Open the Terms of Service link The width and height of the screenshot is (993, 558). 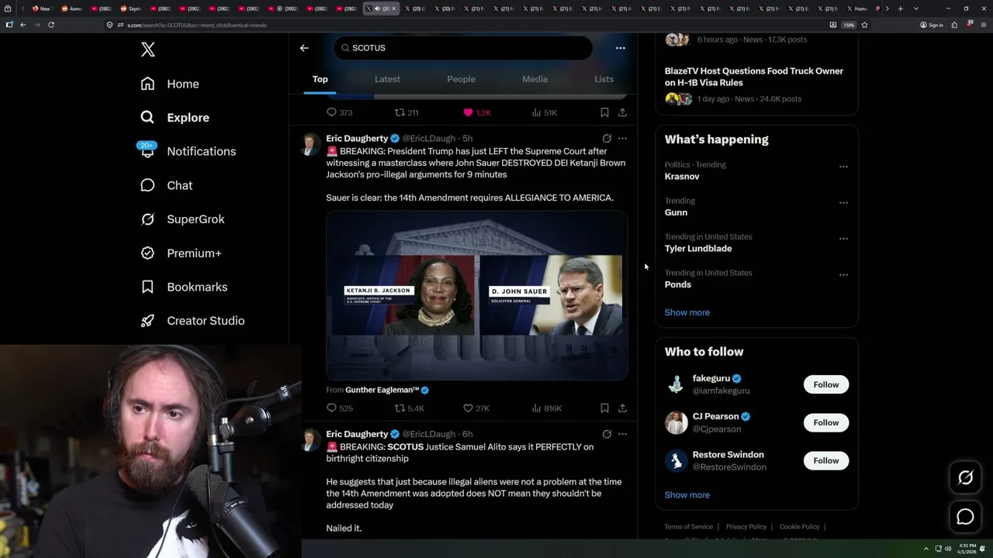click(688, 527)
